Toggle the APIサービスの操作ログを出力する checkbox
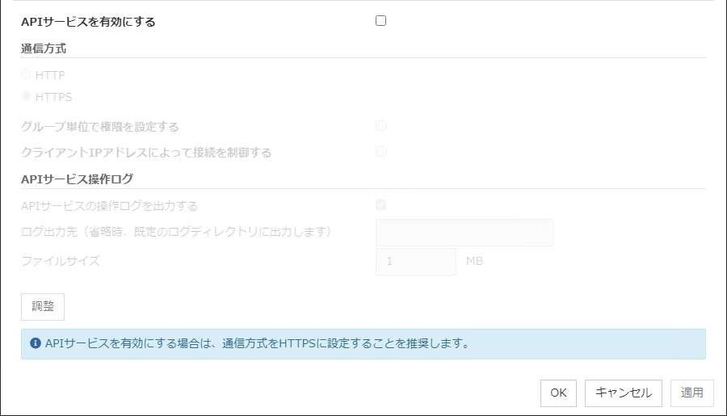 (381, 205)
